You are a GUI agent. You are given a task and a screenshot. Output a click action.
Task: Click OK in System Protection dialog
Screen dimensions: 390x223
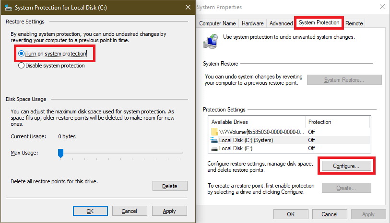pyautogui.click(x=90, y=211)
